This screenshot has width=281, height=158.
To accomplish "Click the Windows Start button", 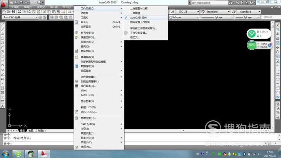I will point(5,154).
